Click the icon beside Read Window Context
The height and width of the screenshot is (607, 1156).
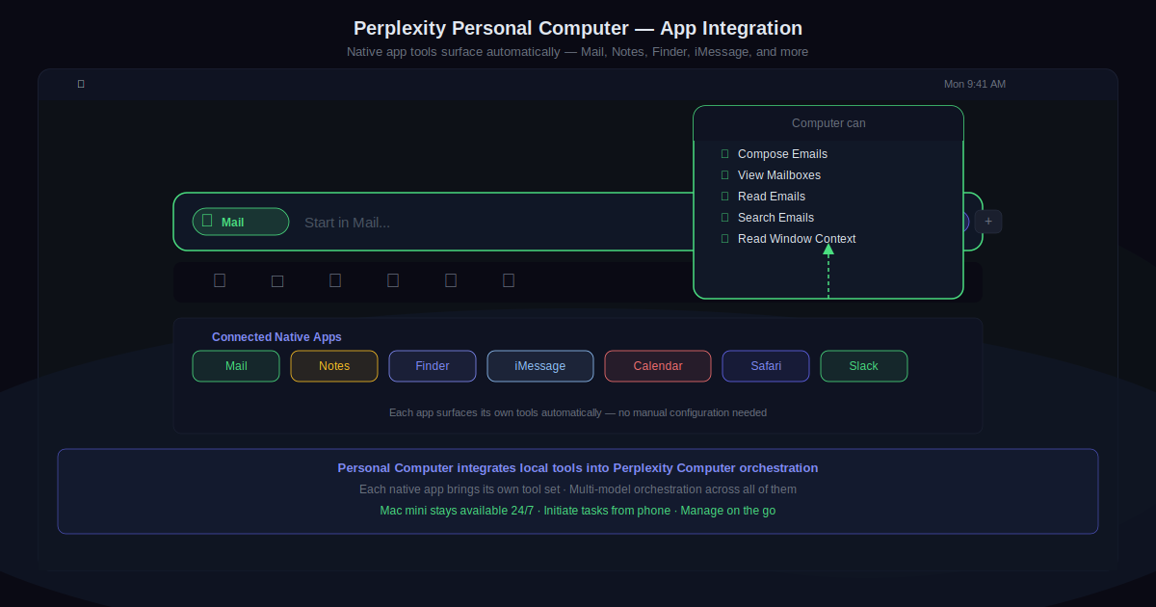[724, 239]
